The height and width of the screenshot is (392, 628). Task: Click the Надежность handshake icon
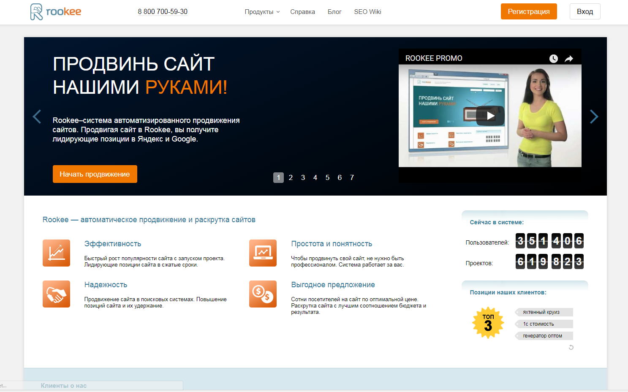click(56, 294)
